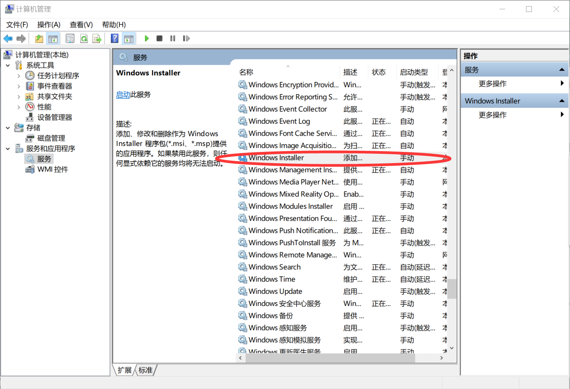The width and height of the screenshot is (570, 389).
Task: Start the service with the green play icon
Action: [147, 39]
